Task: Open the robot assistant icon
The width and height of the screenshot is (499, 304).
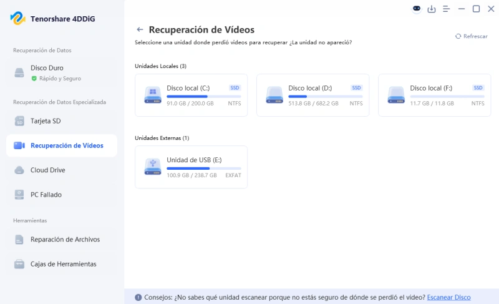Action: point(417,9)
